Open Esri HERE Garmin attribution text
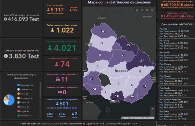 138,118
